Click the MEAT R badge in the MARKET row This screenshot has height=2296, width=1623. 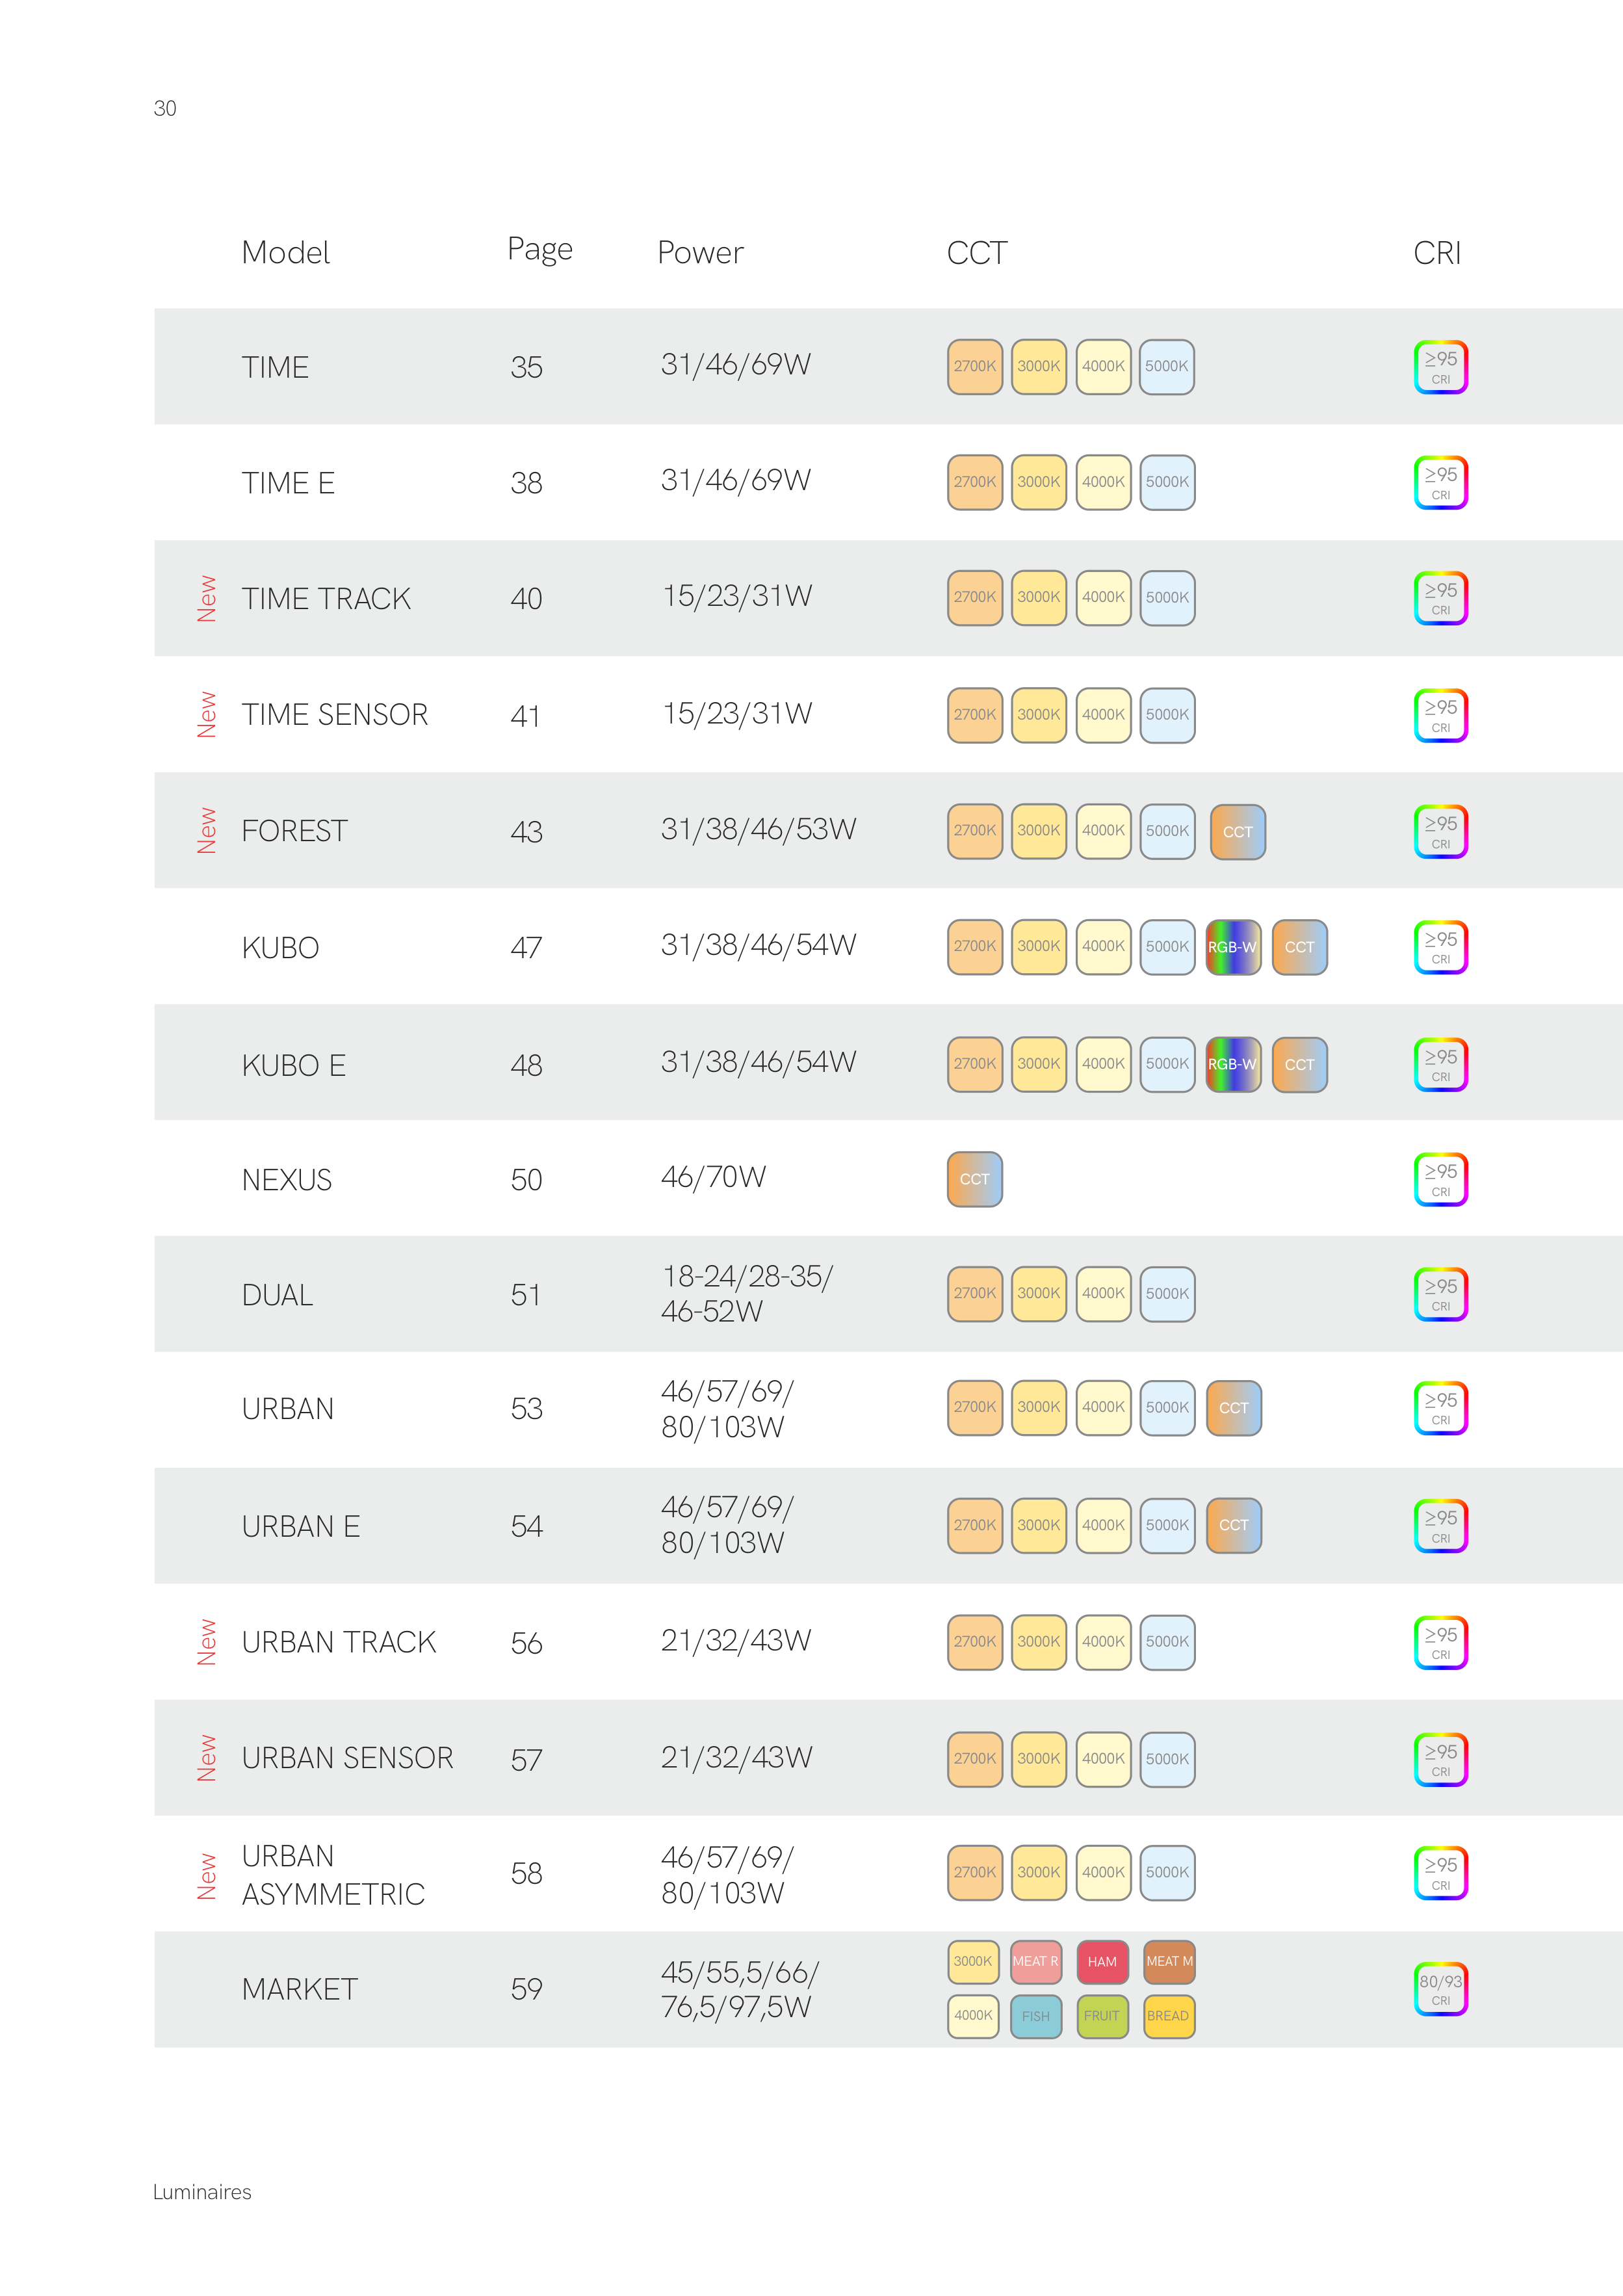[1035, 1962]
